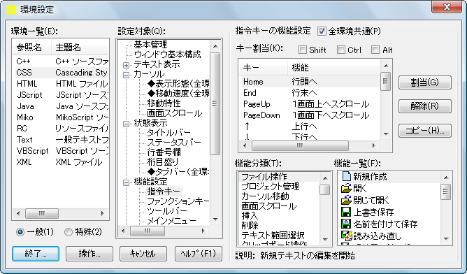Click the 設定対象 tree scroll-down arrow
The width and height of the screenshot is (467, 274).
215,219
